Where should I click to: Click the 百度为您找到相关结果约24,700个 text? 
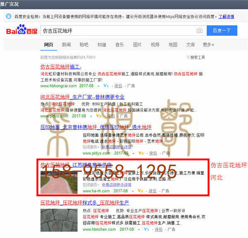click(x=68, y=57)
